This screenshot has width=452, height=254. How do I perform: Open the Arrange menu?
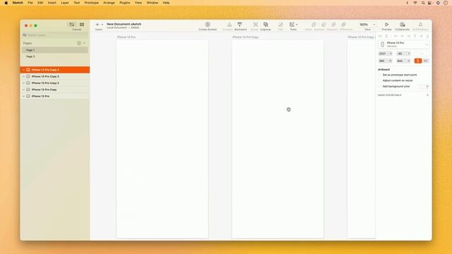[x=109, y=3]
